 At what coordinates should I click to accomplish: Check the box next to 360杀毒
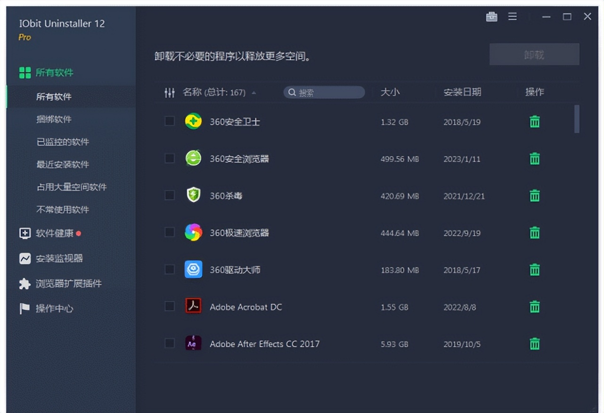[169, 195]
